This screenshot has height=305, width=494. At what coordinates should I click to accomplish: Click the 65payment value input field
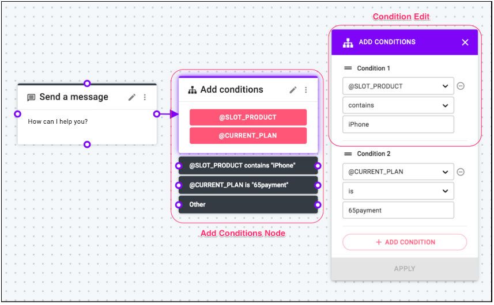tap(398, 210)
